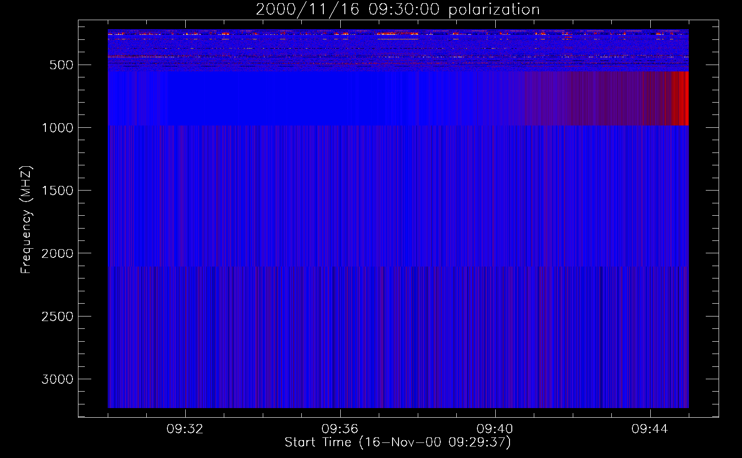Click the 2500 frequency tick label
Screen dimensions: 742x458
tap(57, 316)
